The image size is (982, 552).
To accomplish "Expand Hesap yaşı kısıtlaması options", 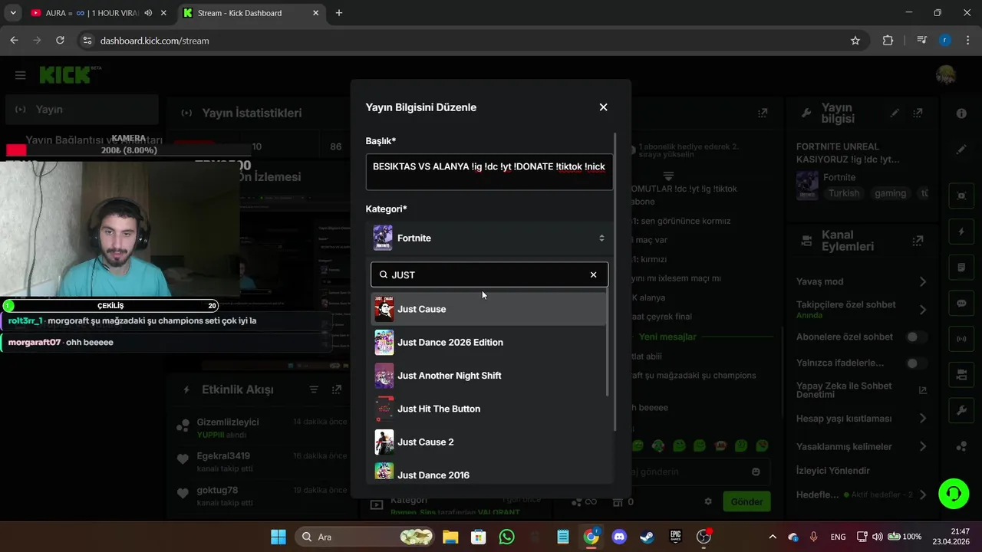I will (923, 419).
